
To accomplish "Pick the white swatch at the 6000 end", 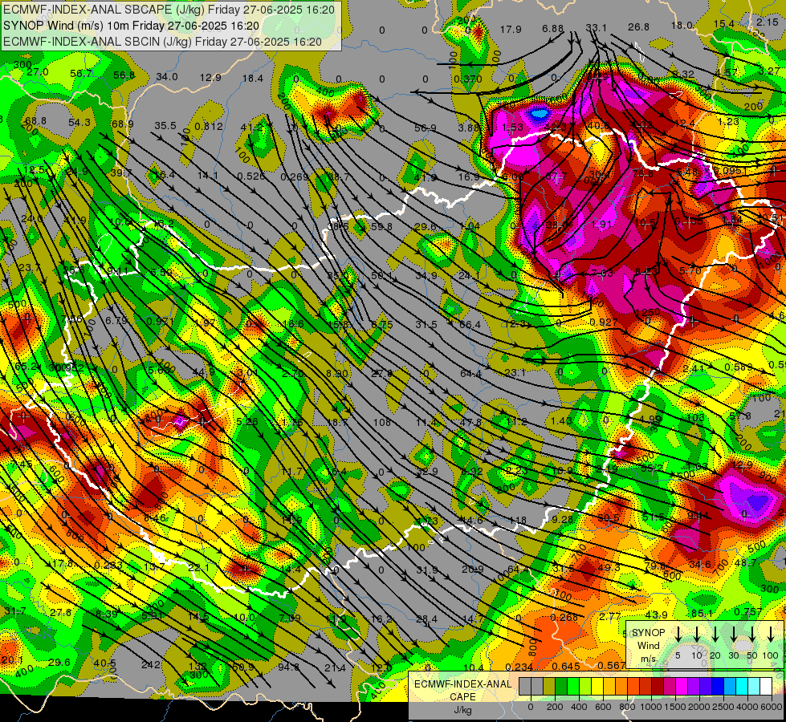I will point(766,687).
